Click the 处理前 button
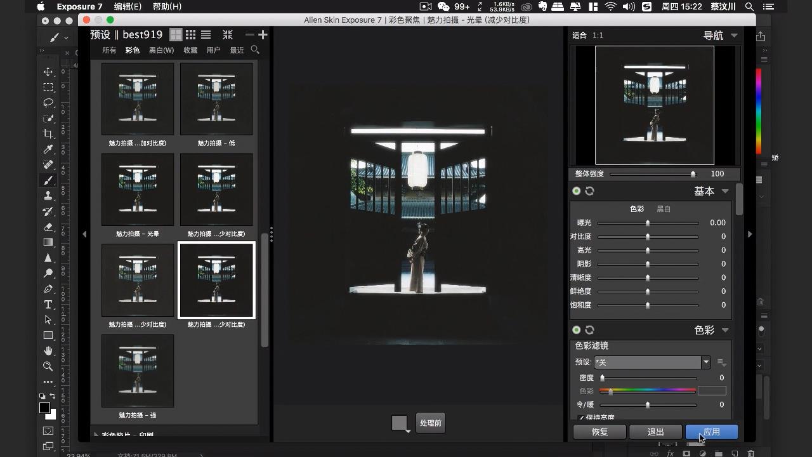 [431, 423]
